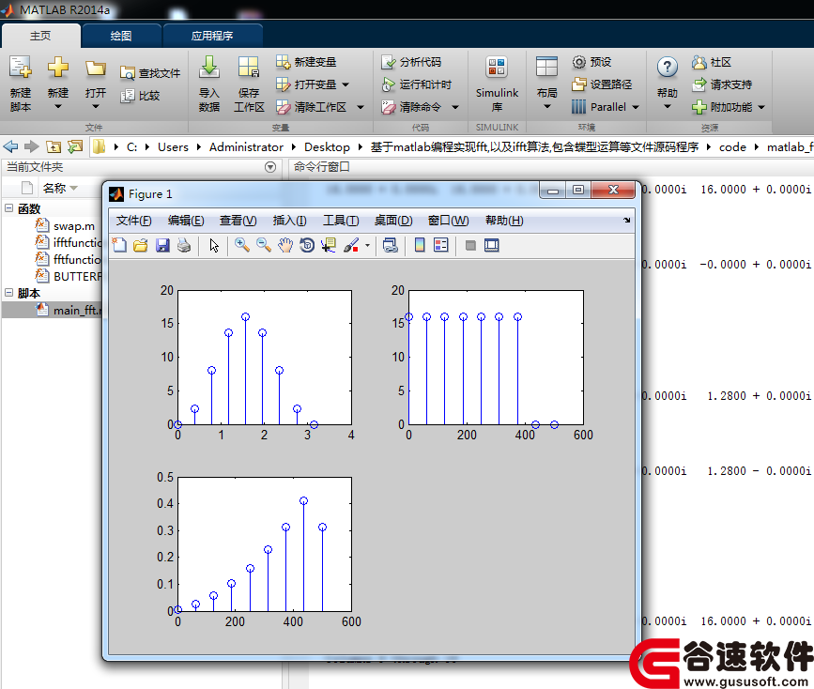Click the yellow plus New (新建) icon
This screenshot has height=689, width=814.
(x=57, y=68)
